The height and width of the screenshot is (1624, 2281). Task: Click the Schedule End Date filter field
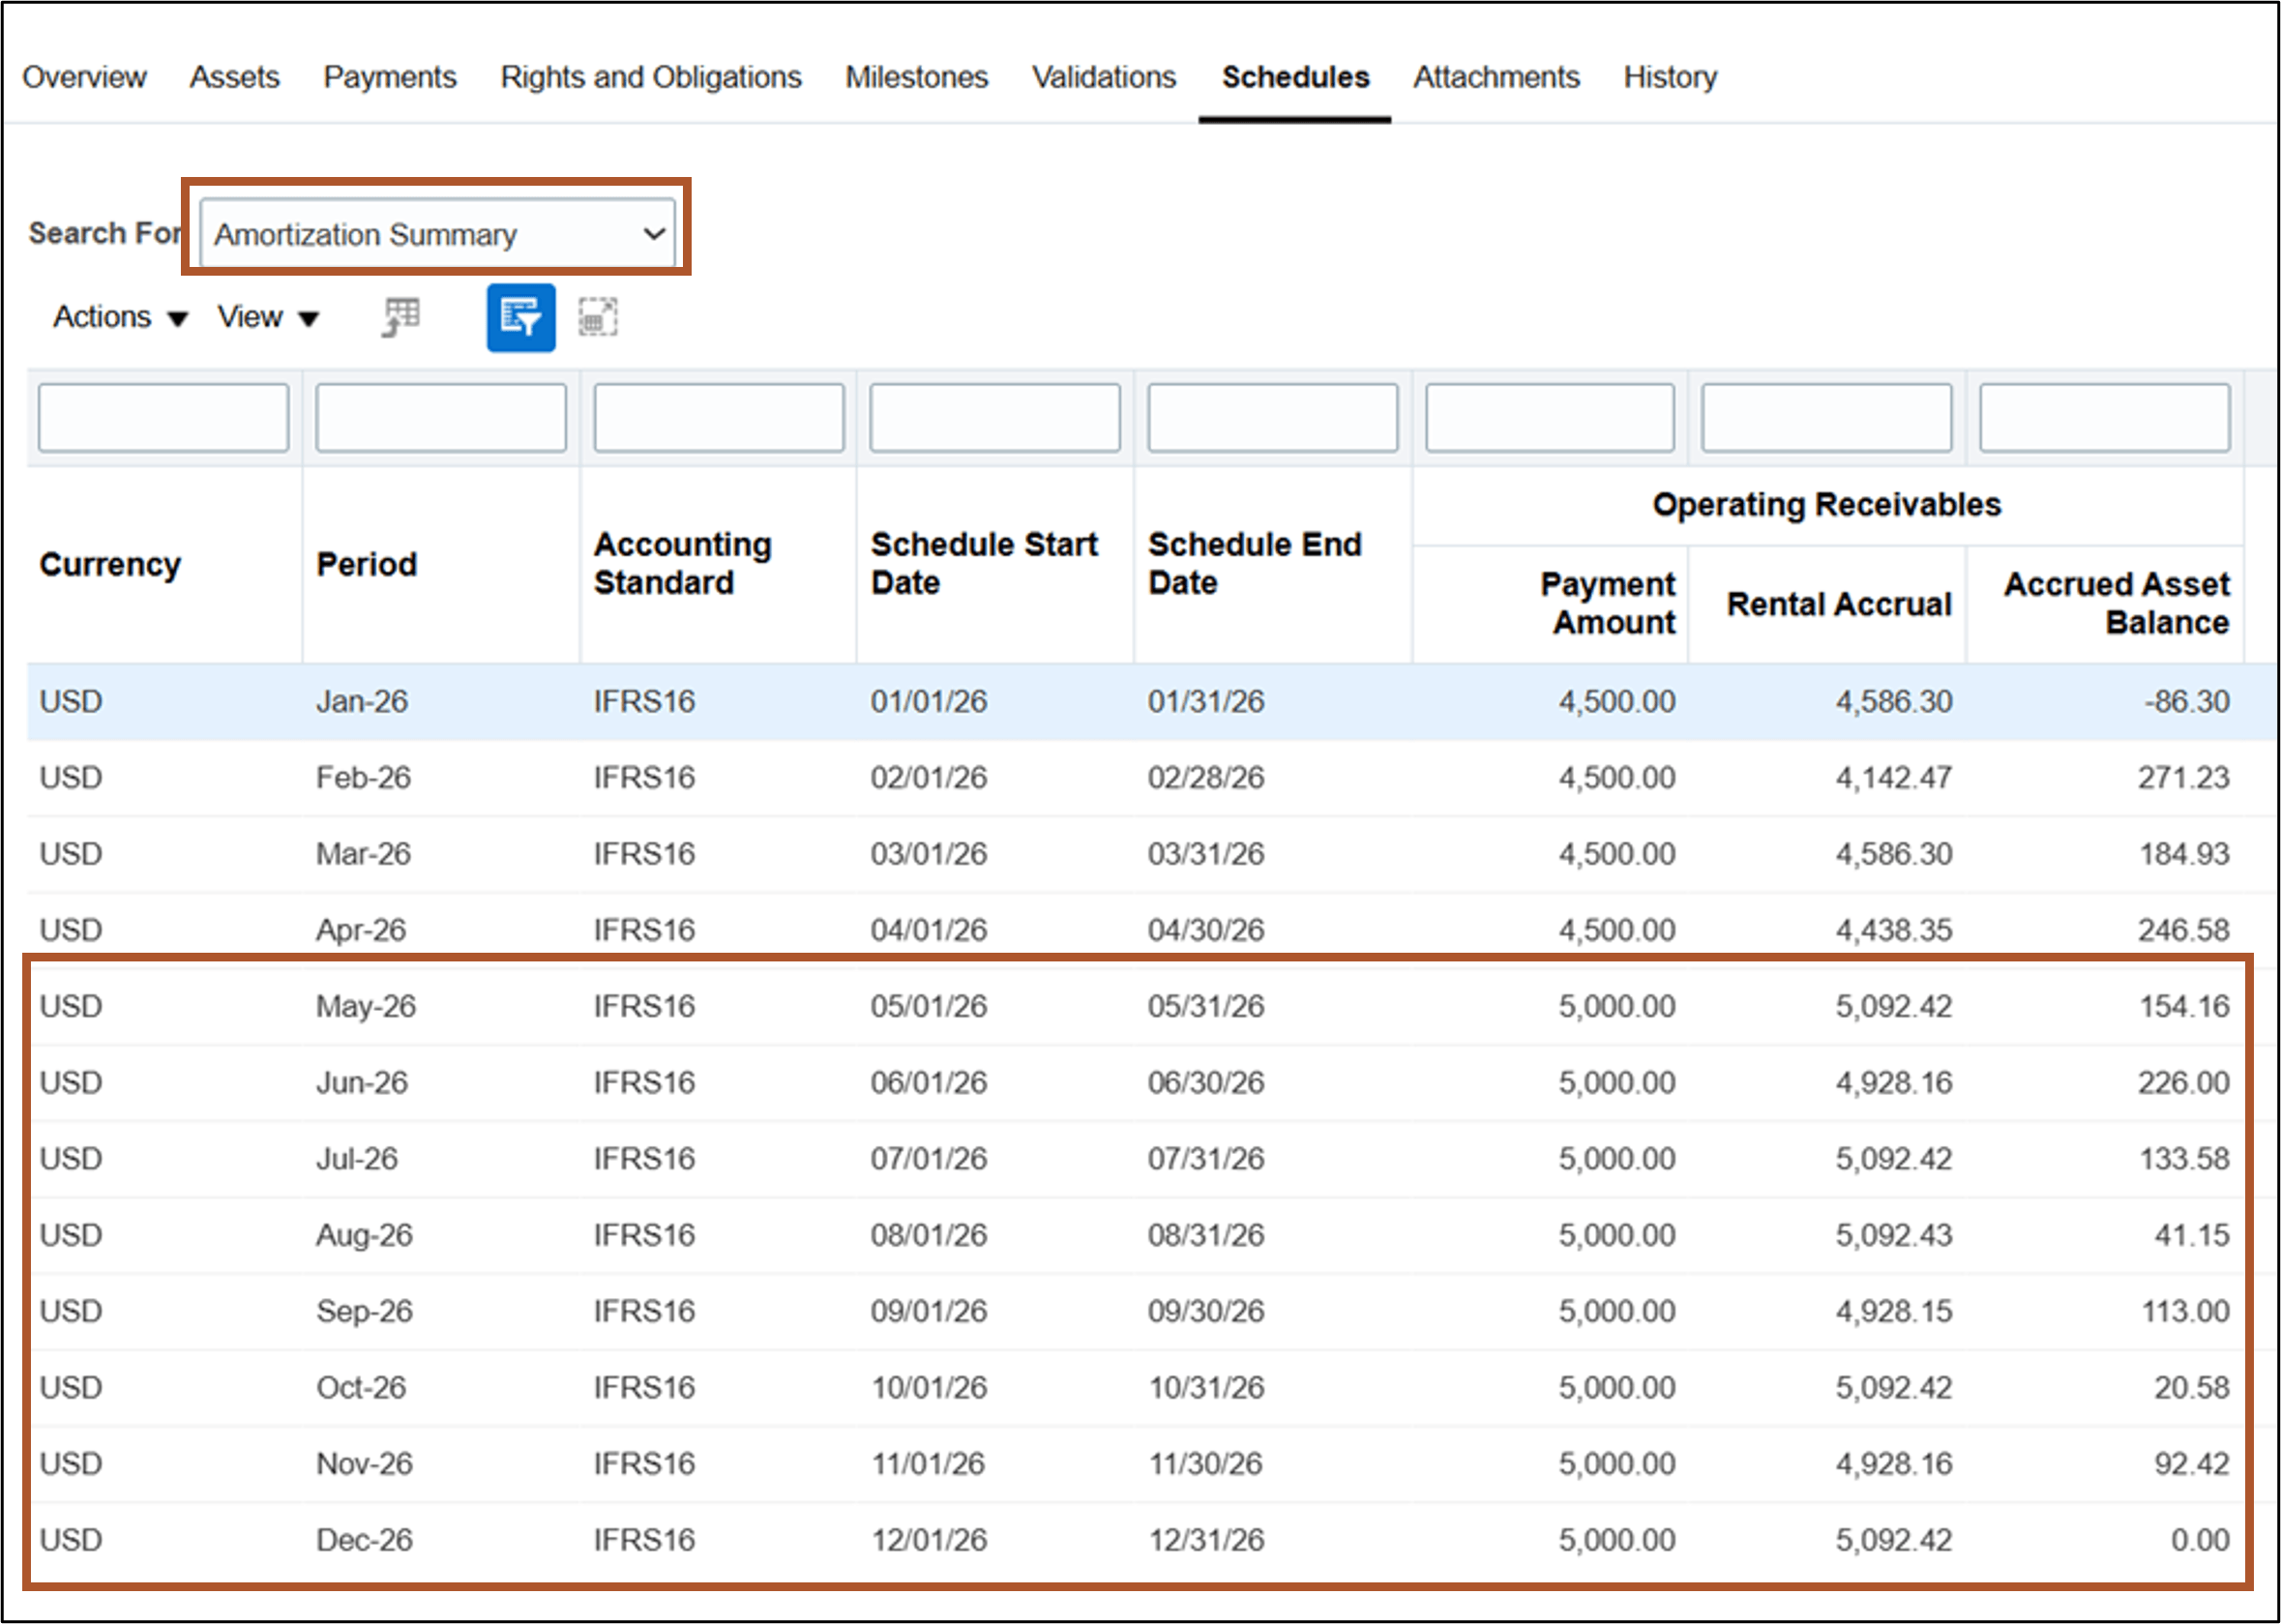pos(1273,418)
